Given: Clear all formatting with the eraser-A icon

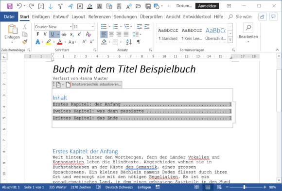Looking at the screenshot, I should click(88, 34).
